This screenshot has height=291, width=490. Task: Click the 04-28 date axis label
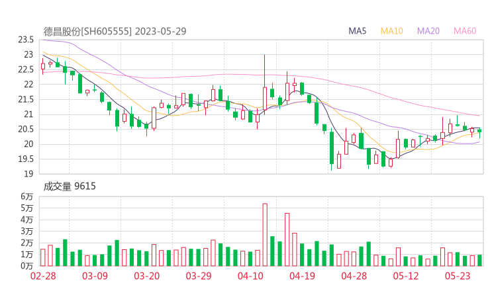[354, 276]
